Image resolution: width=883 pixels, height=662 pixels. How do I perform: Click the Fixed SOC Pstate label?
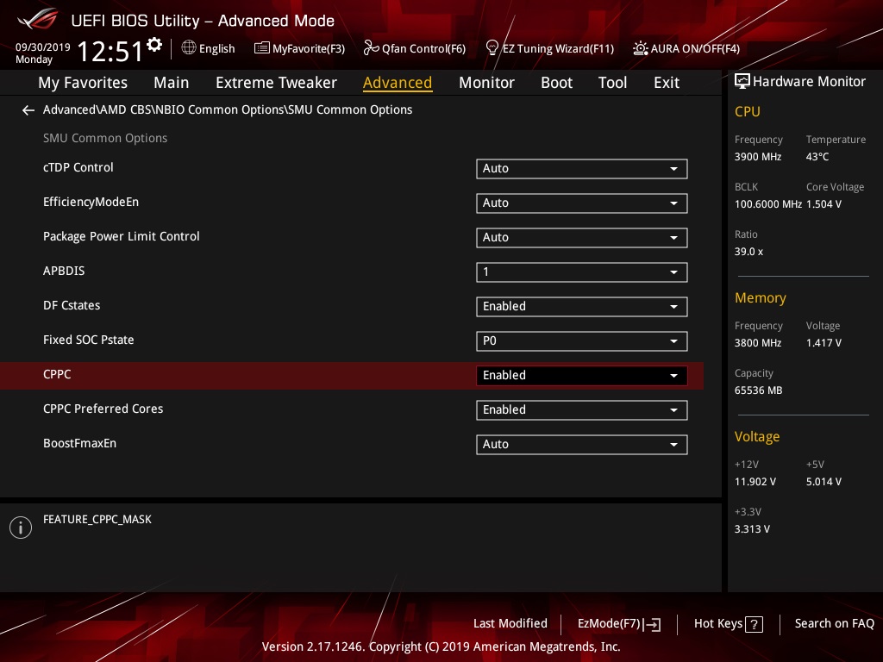pos(89,340)
